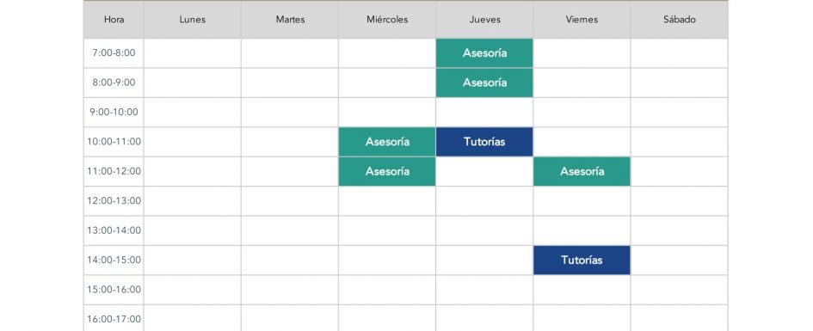Screen dimensions: 813x331
Task: Select the Thursday 8:00-9:00 Asesoría block
Action: pyautogui.click(x=484, y=83)
